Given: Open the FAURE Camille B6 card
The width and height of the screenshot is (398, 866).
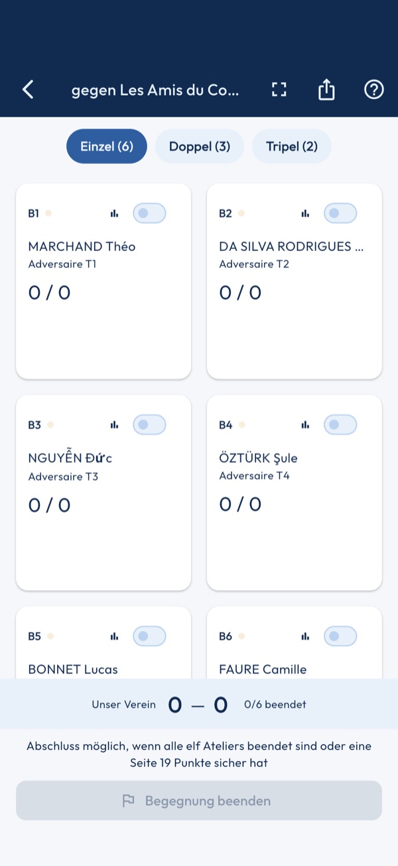Looking at the screenshot, I should click(295, 643).
